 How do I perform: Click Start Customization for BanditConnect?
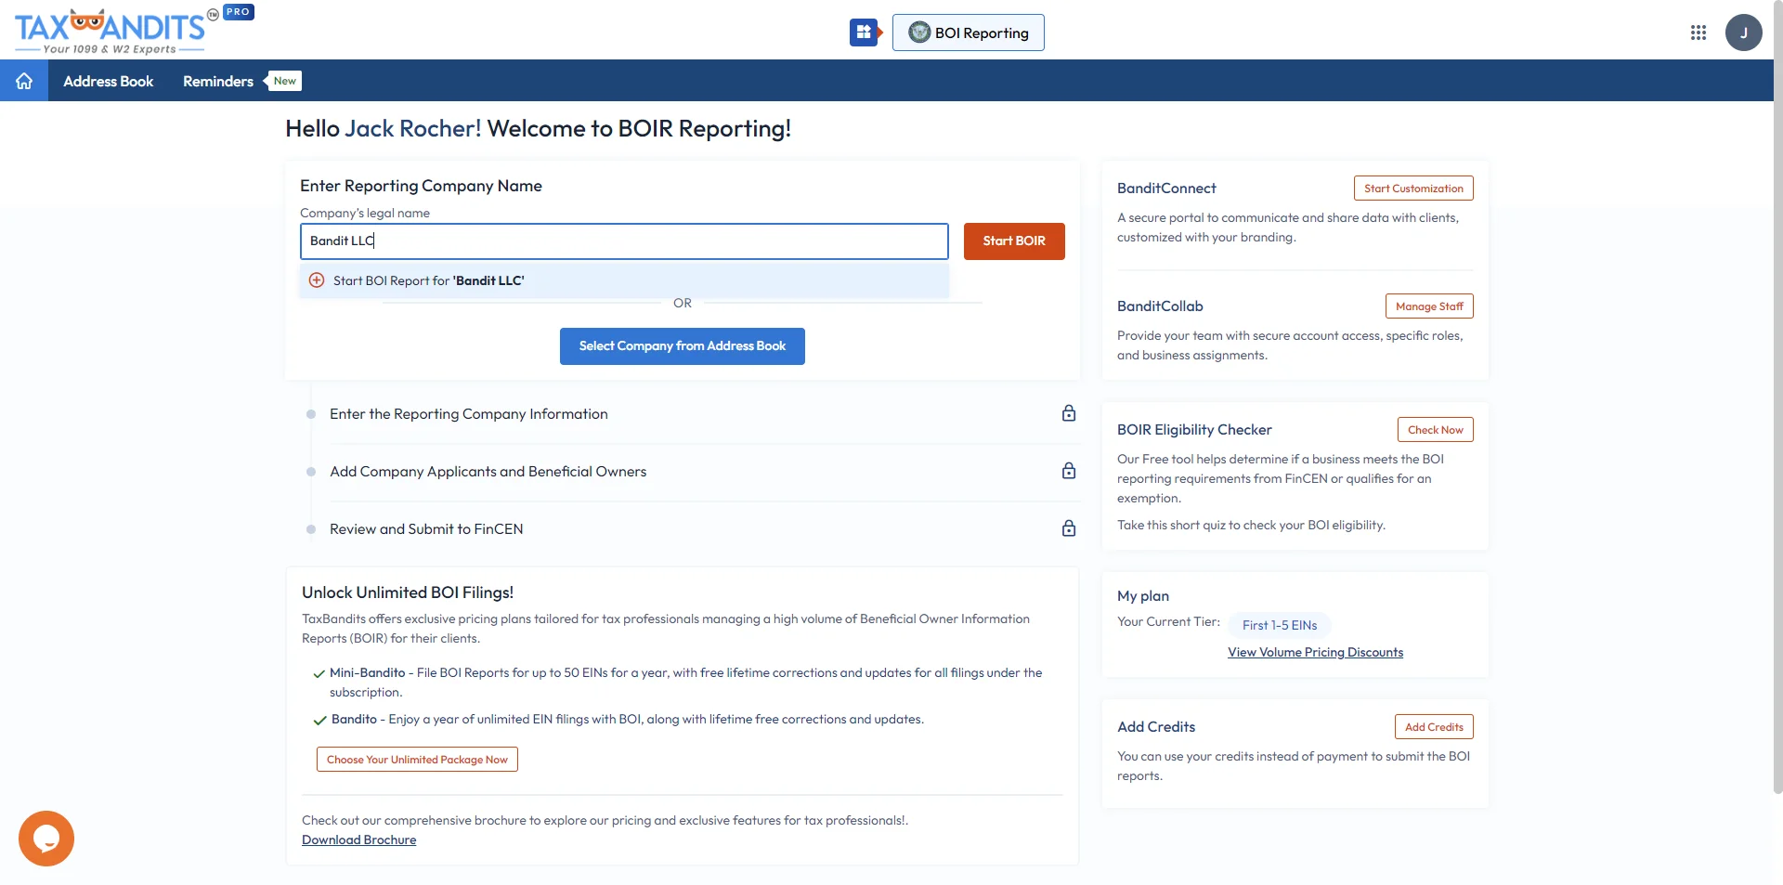tap(1413, 189)
